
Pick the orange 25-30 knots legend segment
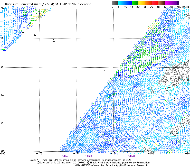pyautogui.click(x=148, y=3)
